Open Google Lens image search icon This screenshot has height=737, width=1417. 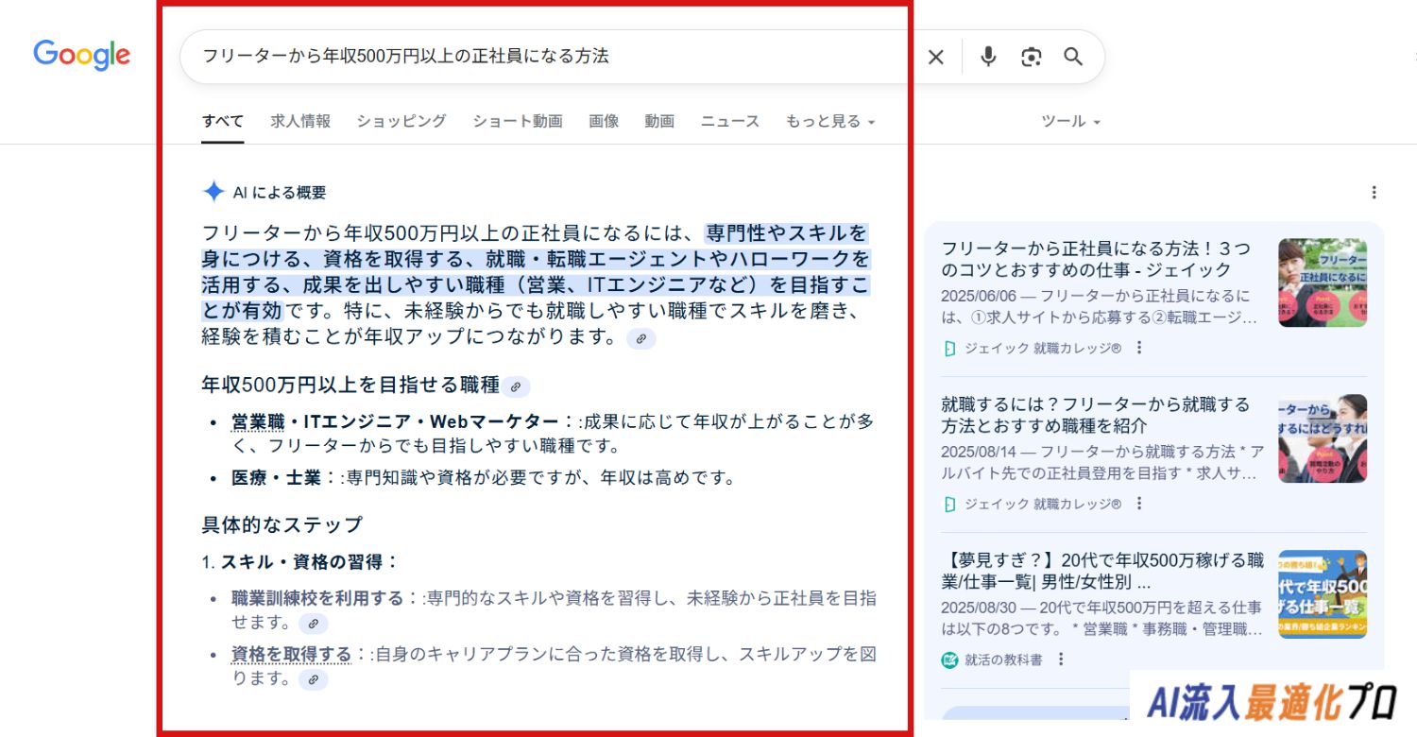pyautogui.click(x=1031, y=57)
